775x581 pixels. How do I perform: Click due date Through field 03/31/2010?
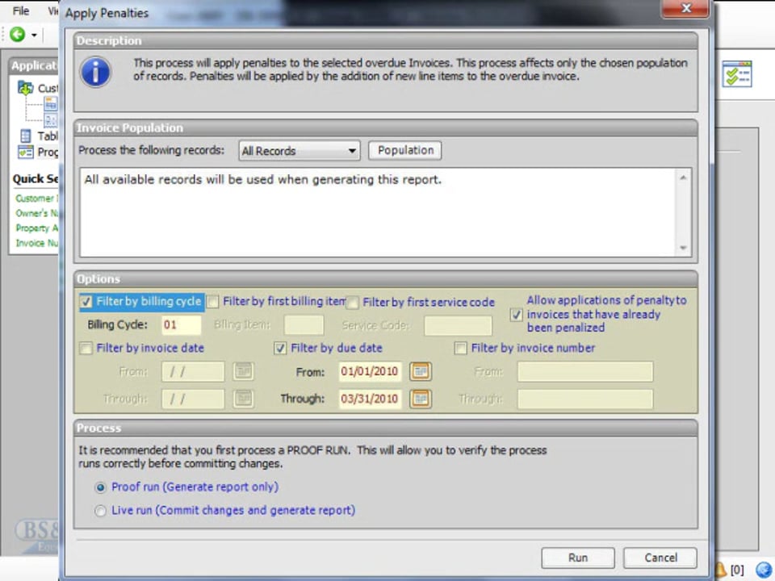370,399
